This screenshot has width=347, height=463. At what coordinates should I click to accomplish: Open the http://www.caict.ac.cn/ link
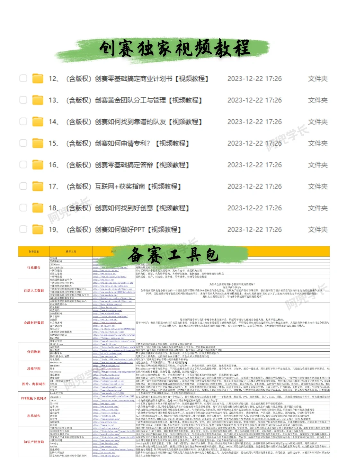coord(106,270)
